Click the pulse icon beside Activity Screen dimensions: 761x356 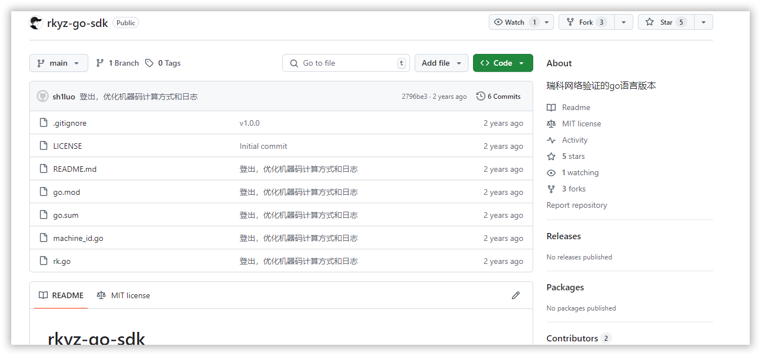pyautogui.click(x=551, y=140)
